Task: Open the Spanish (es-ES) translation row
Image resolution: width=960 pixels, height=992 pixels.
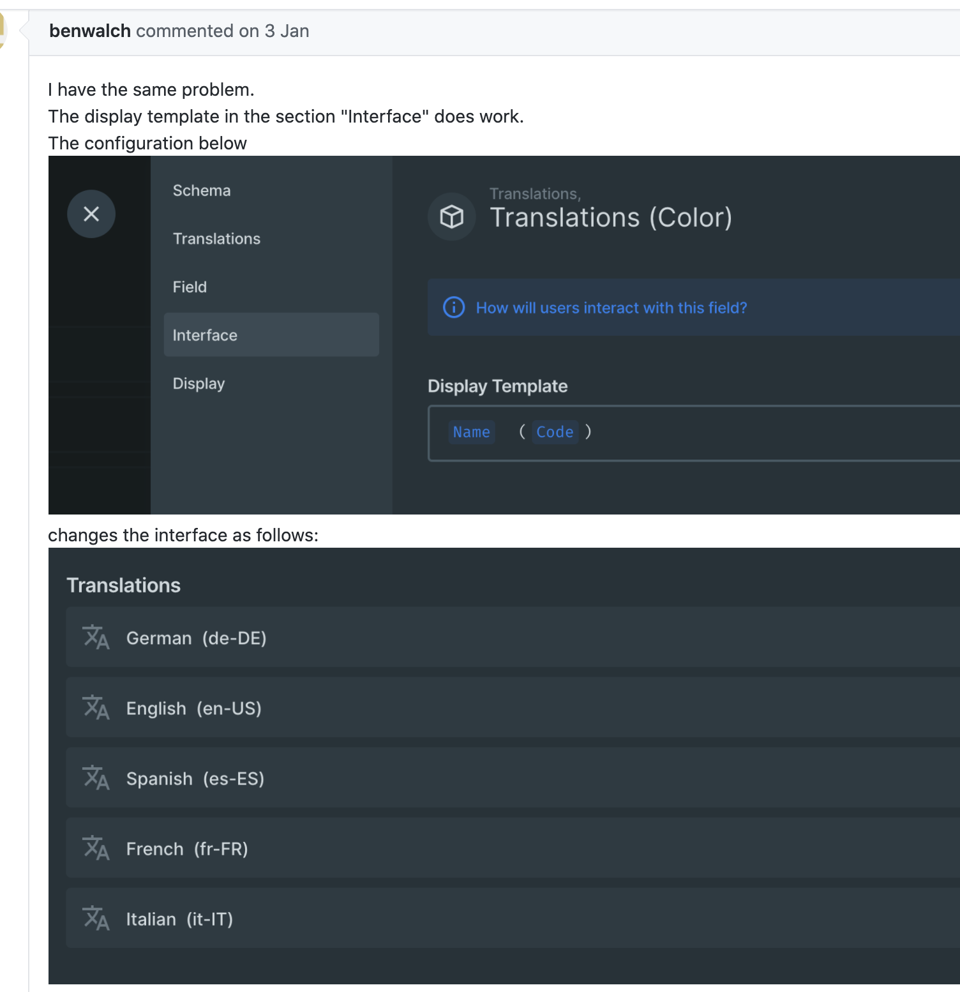Action: pos(513,778)
